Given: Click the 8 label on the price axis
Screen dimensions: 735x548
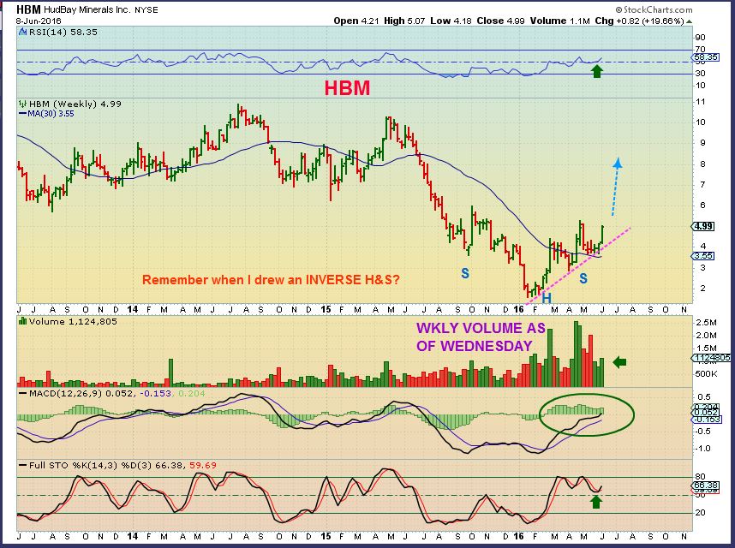Looking at the screenshot, I should (x=702, y=164).
